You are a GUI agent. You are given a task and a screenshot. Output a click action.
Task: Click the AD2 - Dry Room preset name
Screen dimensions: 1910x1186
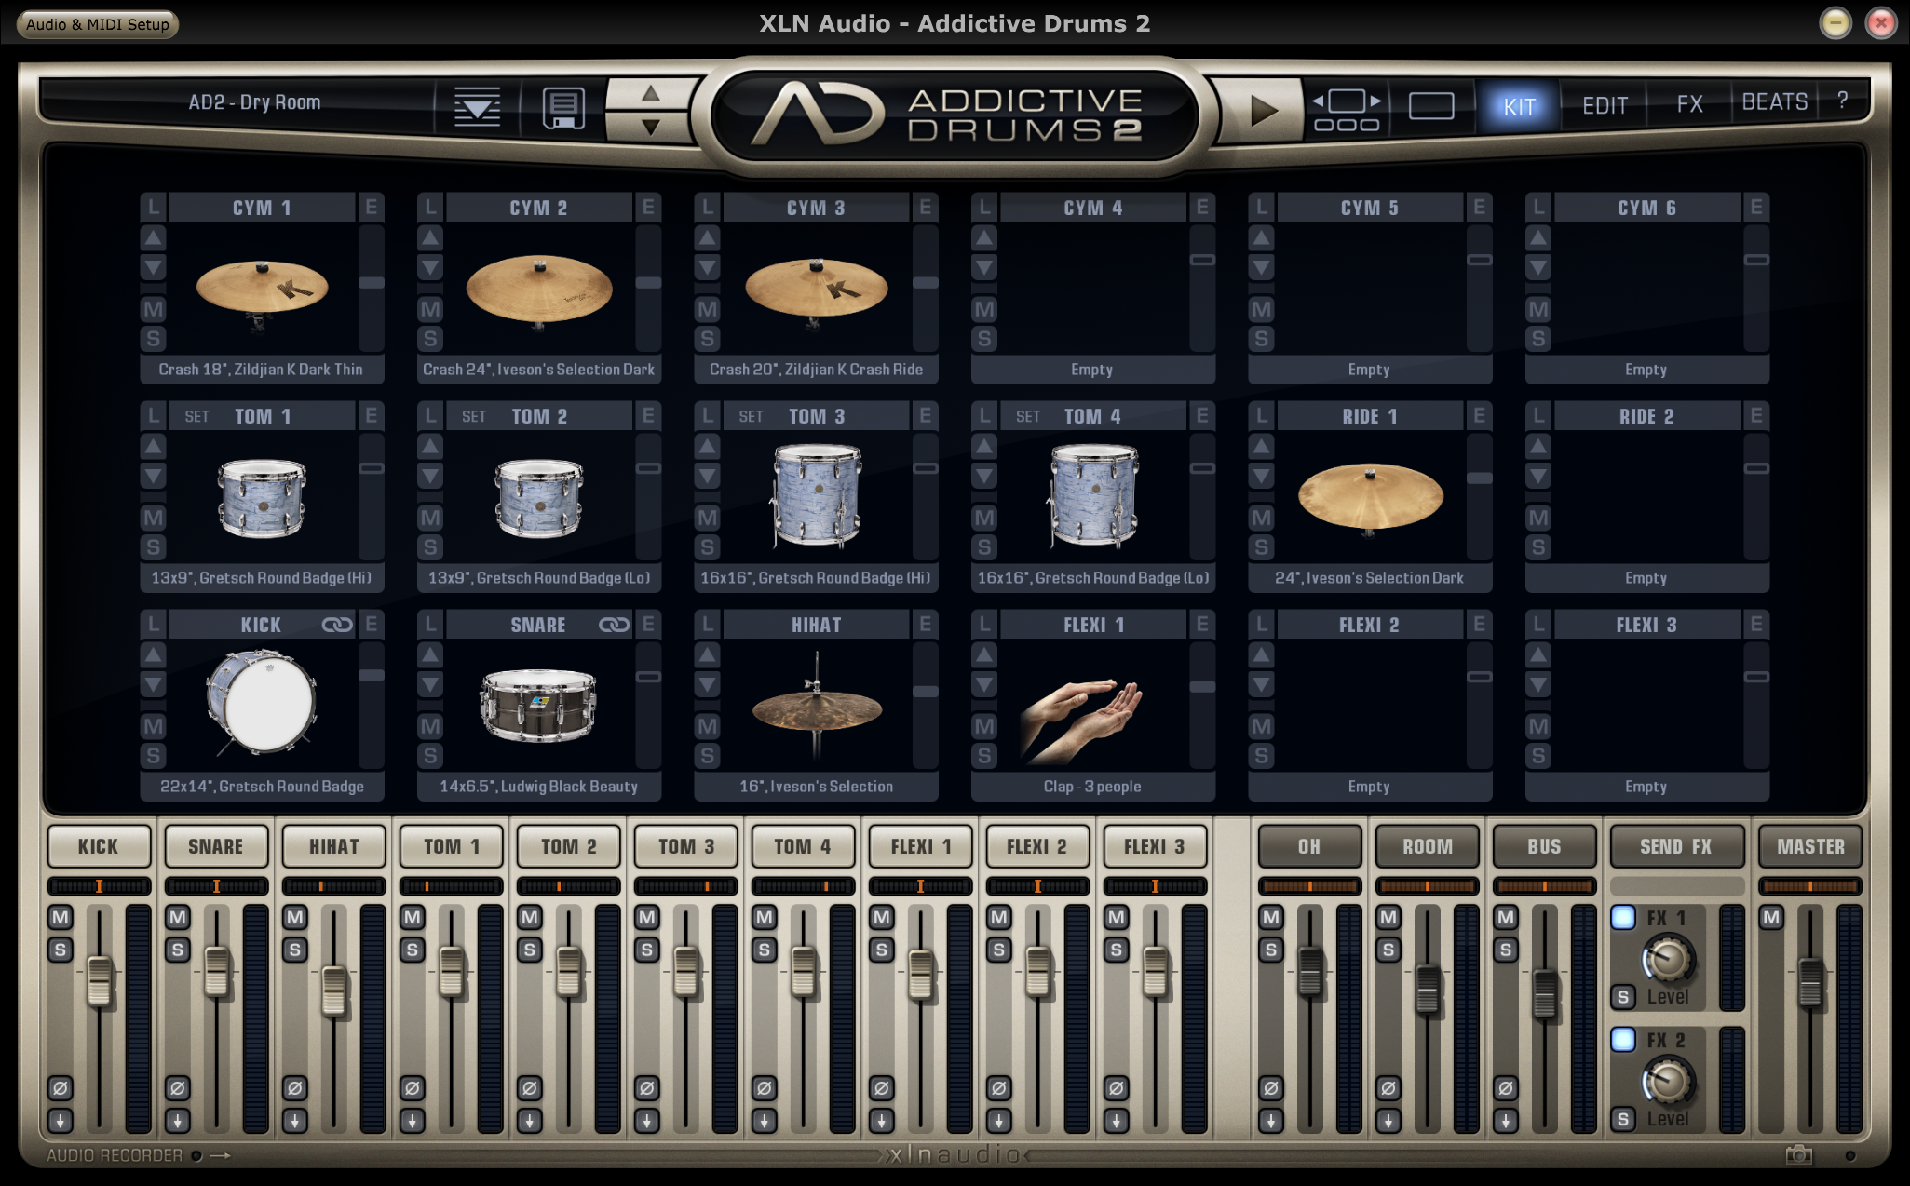click(254, 102)
